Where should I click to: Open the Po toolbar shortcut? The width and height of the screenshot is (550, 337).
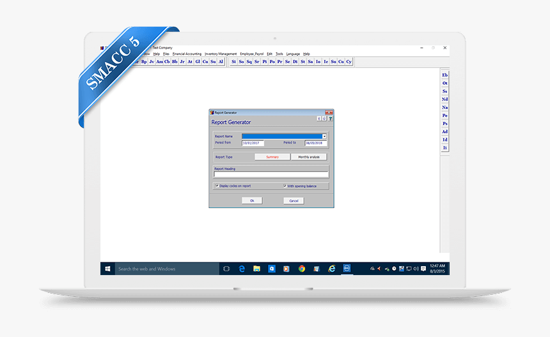272,61
